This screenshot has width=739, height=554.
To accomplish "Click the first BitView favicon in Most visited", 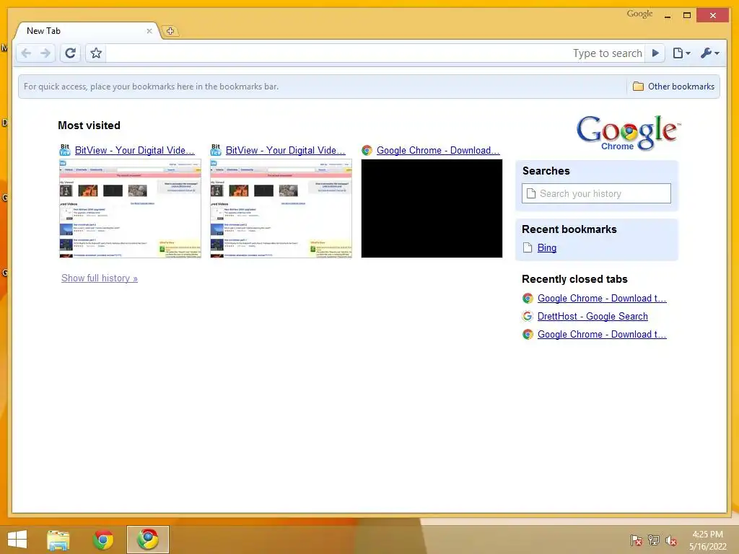I will click(65, 150).
